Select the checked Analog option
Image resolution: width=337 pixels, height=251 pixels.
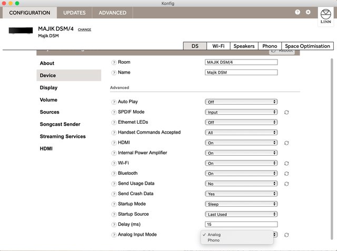click(214, 235)
